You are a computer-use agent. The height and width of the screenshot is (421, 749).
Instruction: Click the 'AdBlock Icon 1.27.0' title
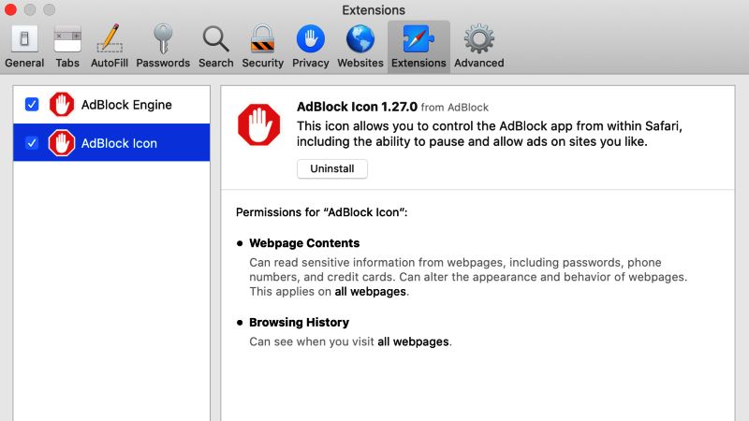click(x=357, y=107)
